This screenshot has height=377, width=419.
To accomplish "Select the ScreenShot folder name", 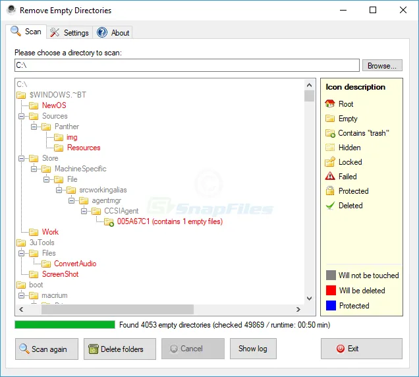I will [60, 274].
